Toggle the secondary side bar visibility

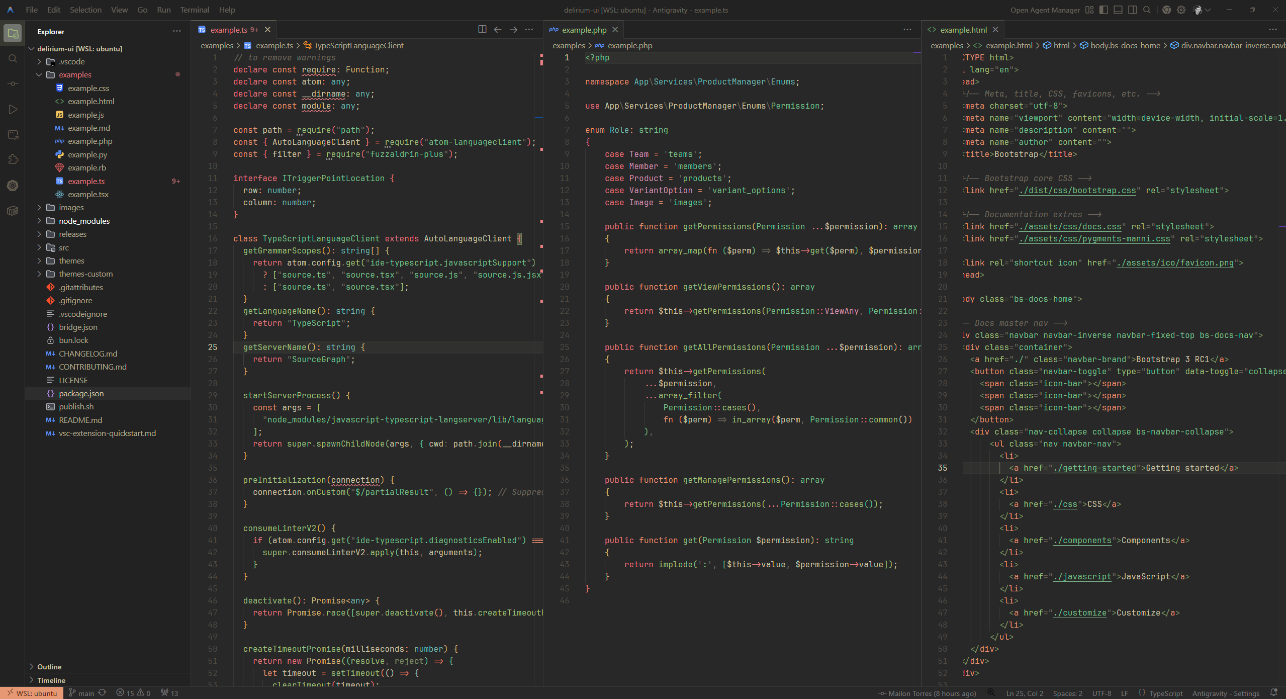(x=1132, y=10)
